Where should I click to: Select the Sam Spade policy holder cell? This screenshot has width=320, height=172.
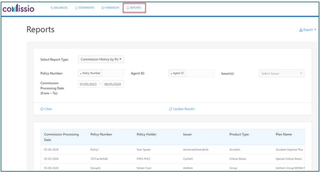point(144,150)
